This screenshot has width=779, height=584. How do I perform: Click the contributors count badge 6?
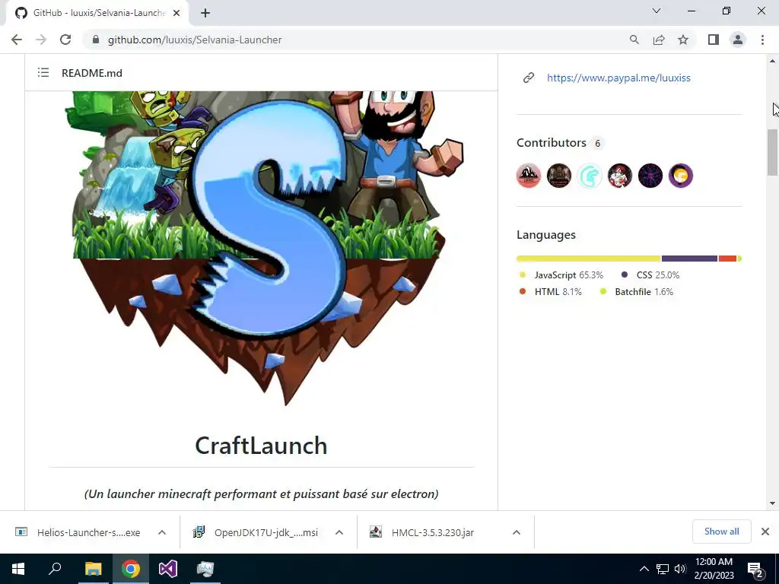tap(598, 144)
